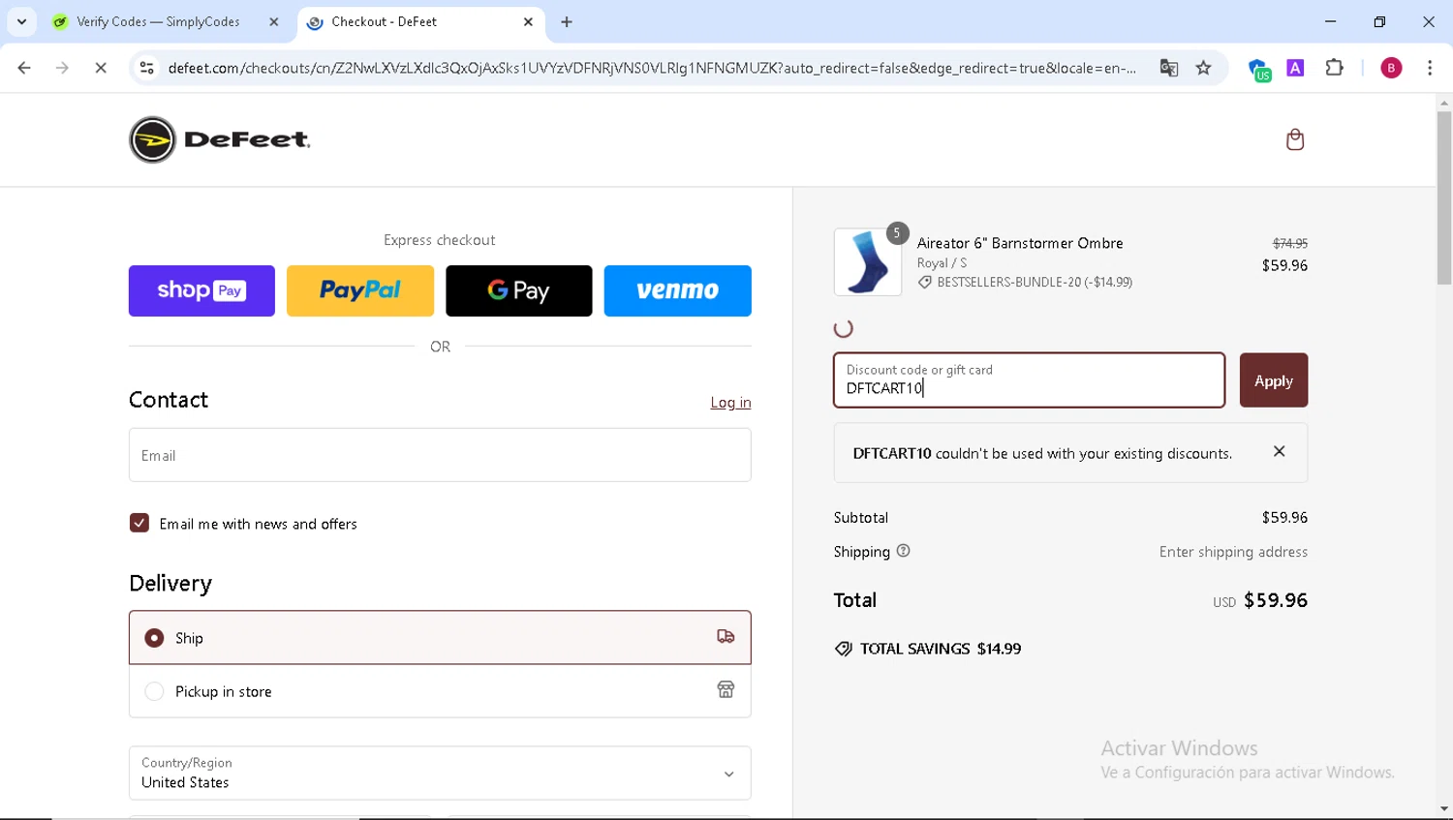Click the Total Savings tag icon
This screenshot has width=1453, height=820.
click(x=844, y=649)
